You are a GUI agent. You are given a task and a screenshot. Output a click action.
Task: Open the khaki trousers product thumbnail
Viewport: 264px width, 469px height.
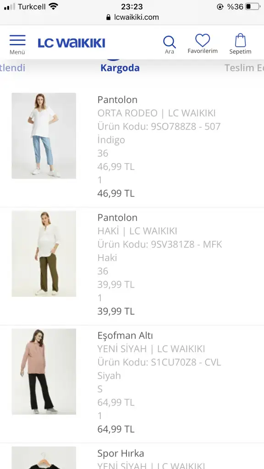click(44, 254)
